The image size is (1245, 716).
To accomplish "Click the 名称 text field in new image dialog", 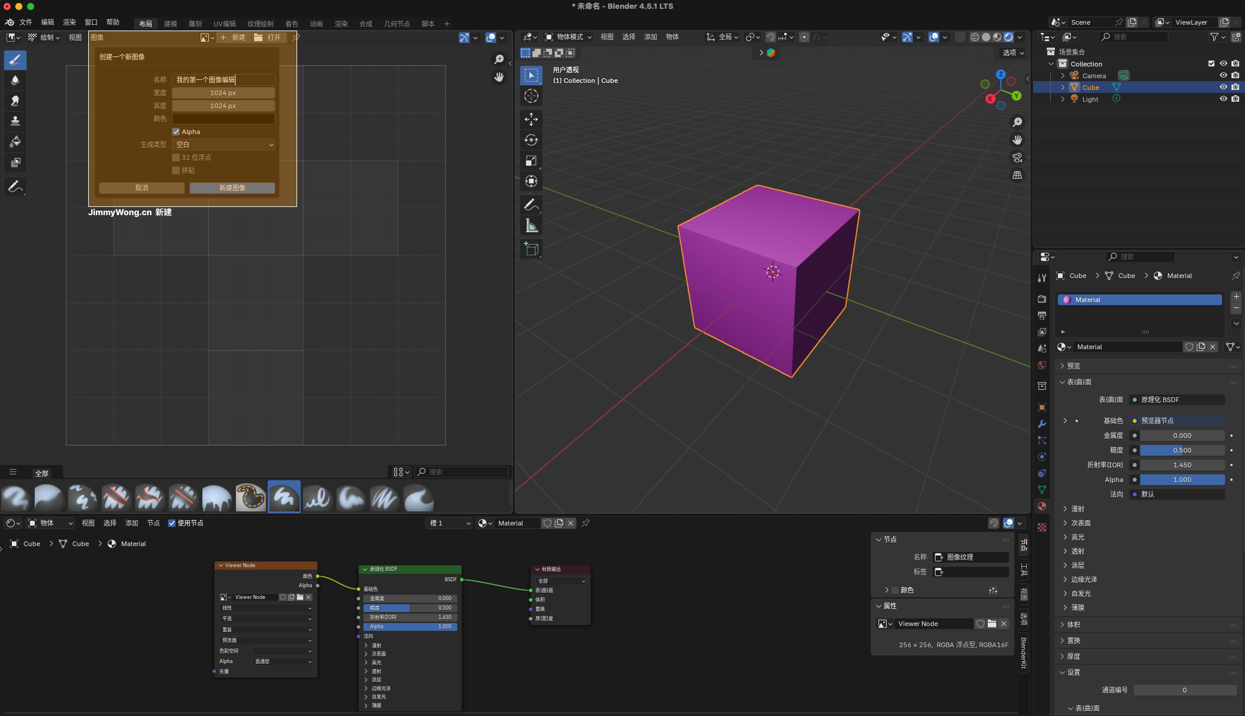I will click(x=224, y=80).
